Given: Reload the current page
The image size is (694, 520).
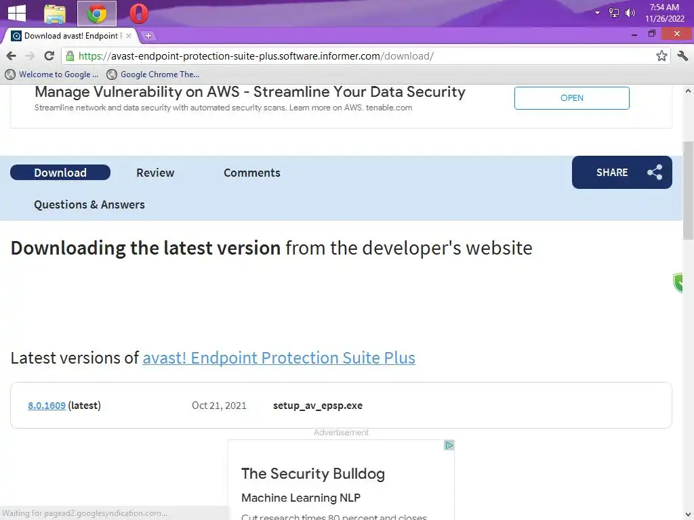Looking at the screenshot, I should click(x=49, y=56).
